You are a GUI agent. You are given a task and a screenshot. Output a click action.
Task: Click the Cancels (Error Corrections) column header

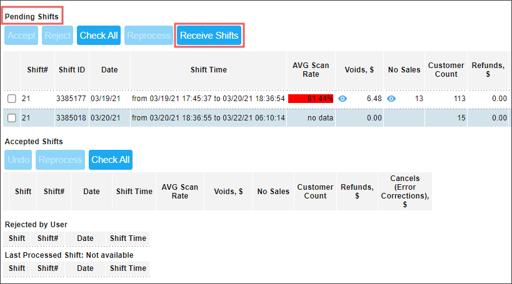[404, 191]
